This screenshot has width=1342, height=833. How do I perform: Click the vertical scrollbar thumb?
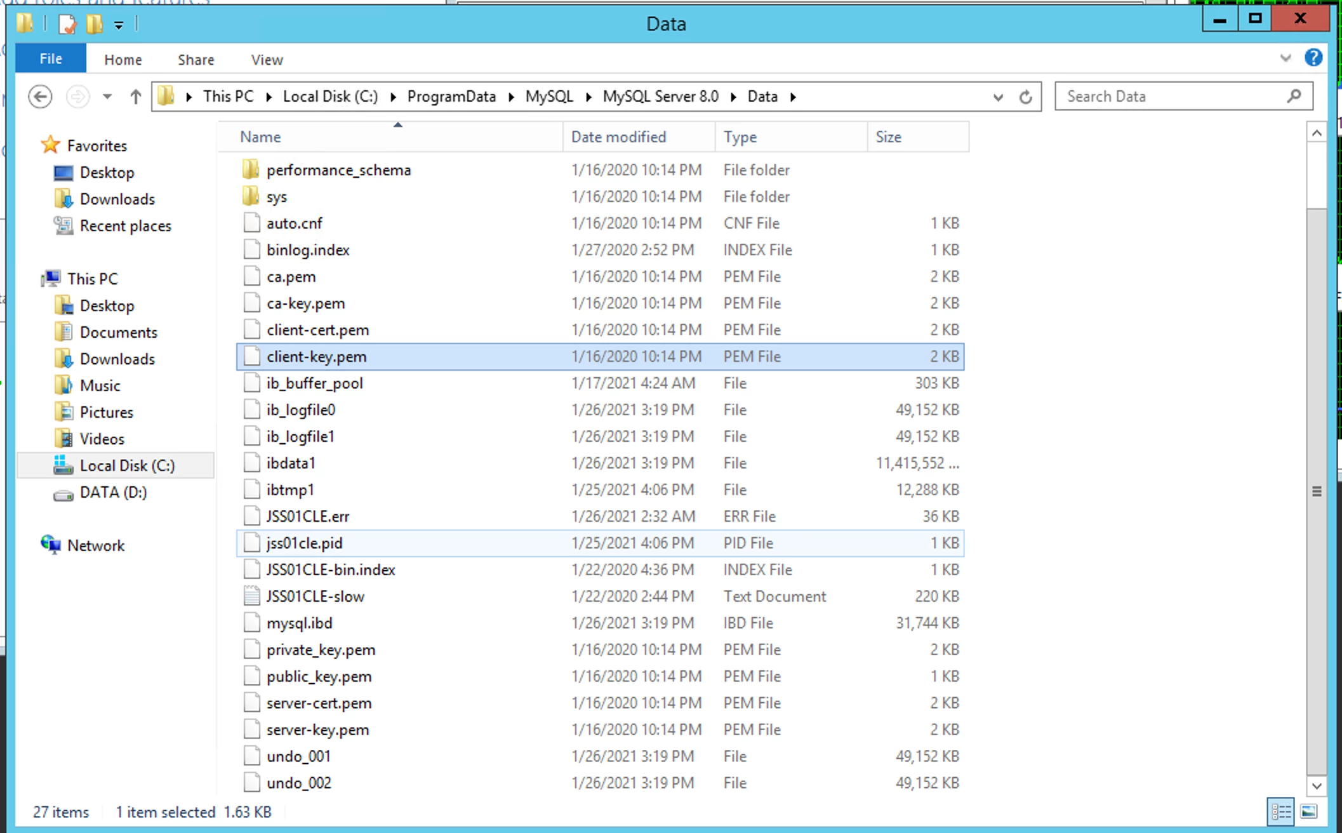pos(1317,491)
